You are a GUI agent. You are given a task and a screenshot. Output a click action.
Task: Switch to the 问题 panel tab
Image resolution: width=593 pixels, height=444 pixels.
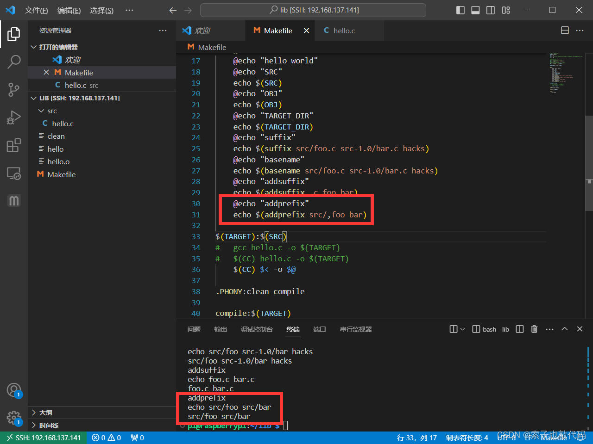194,329
